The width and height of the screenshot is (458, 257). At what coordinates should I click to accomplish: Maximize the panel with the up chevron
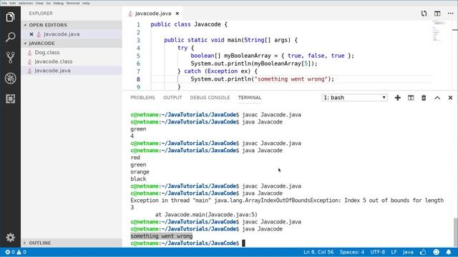(x=437, y=98)
